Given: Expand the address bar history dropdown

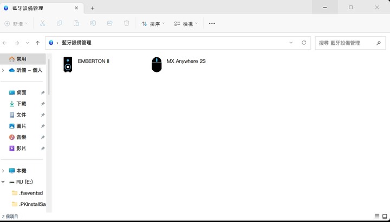Looking at the screenshot, I should (291, 43).
